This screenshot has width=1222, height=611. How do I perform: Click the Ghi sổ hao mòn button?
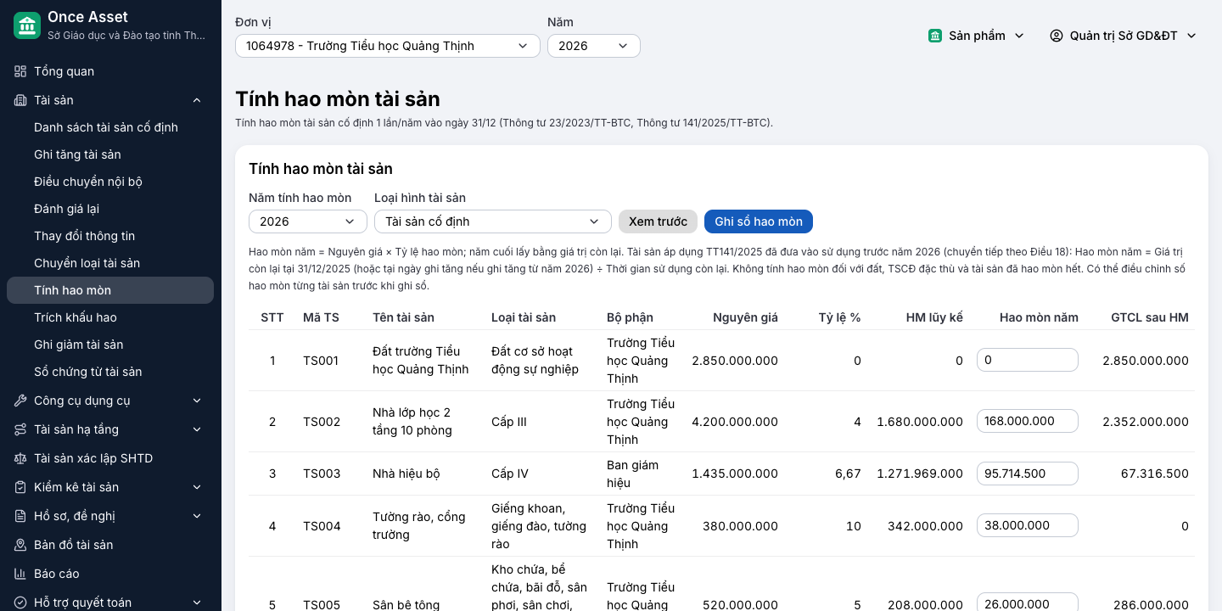coord(759,221)
